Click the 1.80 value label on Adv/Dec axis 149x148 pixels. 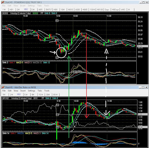(140, 102)
